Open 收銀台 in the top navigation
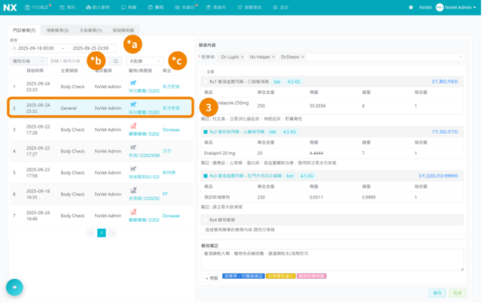Image resolution: width=482 pixels, height=303 pixels. [x=185, y=8]
